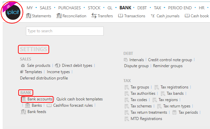The image size is (210, 129).
Task: Click the Templates icon under SALES
Action: tap(22, 72)
